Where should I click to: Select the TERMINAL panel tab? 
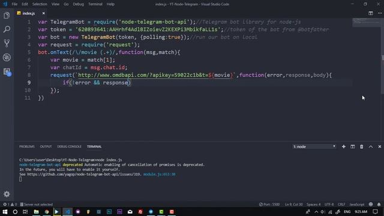click(x=94, y=146)
